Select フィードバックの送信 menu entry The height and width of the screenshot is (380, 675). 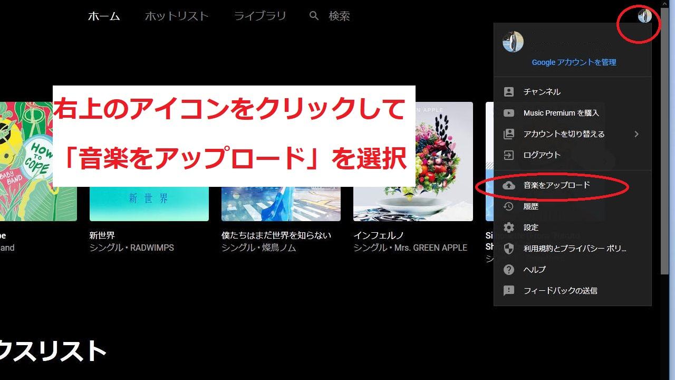point(572,291)
